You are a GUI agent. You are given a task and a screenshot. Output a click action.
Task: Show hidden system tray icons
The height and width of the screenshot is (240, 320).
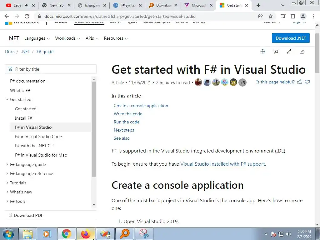[266, 234]
